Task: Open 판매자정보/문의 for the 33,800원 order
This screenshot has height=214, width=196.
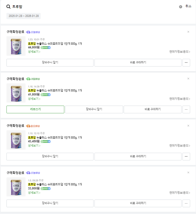Action: (x=180, y=193)
